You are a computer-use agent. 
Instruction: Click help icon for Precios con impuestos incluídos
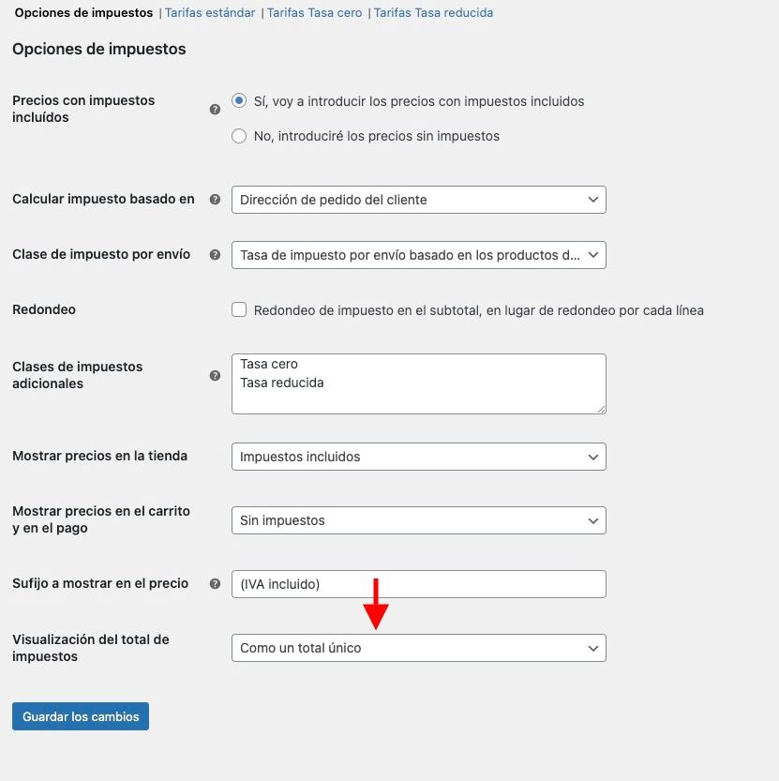tap(215, 109)
